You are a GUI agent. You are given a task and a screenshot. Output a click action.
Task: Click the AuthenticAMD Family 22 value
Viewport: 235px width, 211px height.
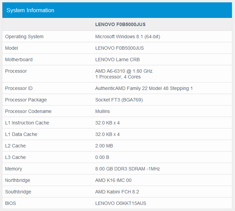144,88
